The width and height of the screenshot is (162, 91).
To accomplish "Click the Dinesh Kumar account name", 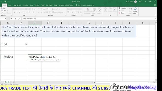I will pyautogui.click(x=129, y=2).
